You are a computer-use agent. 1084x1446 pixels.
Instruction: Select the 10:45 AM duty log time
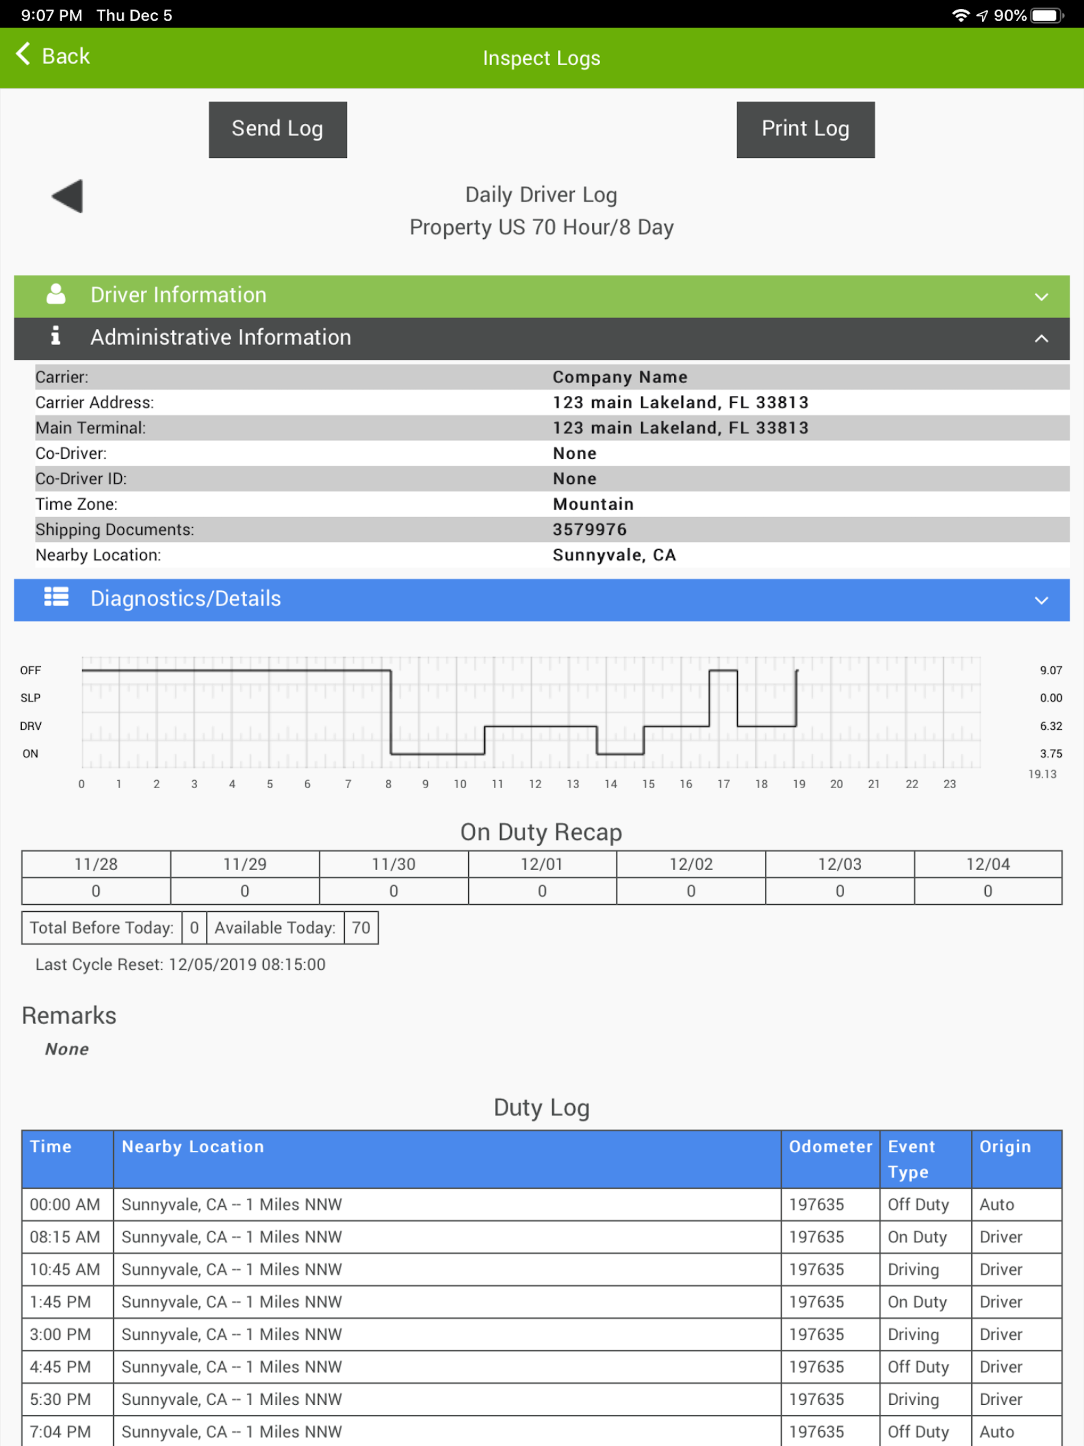pos(65,1270)
